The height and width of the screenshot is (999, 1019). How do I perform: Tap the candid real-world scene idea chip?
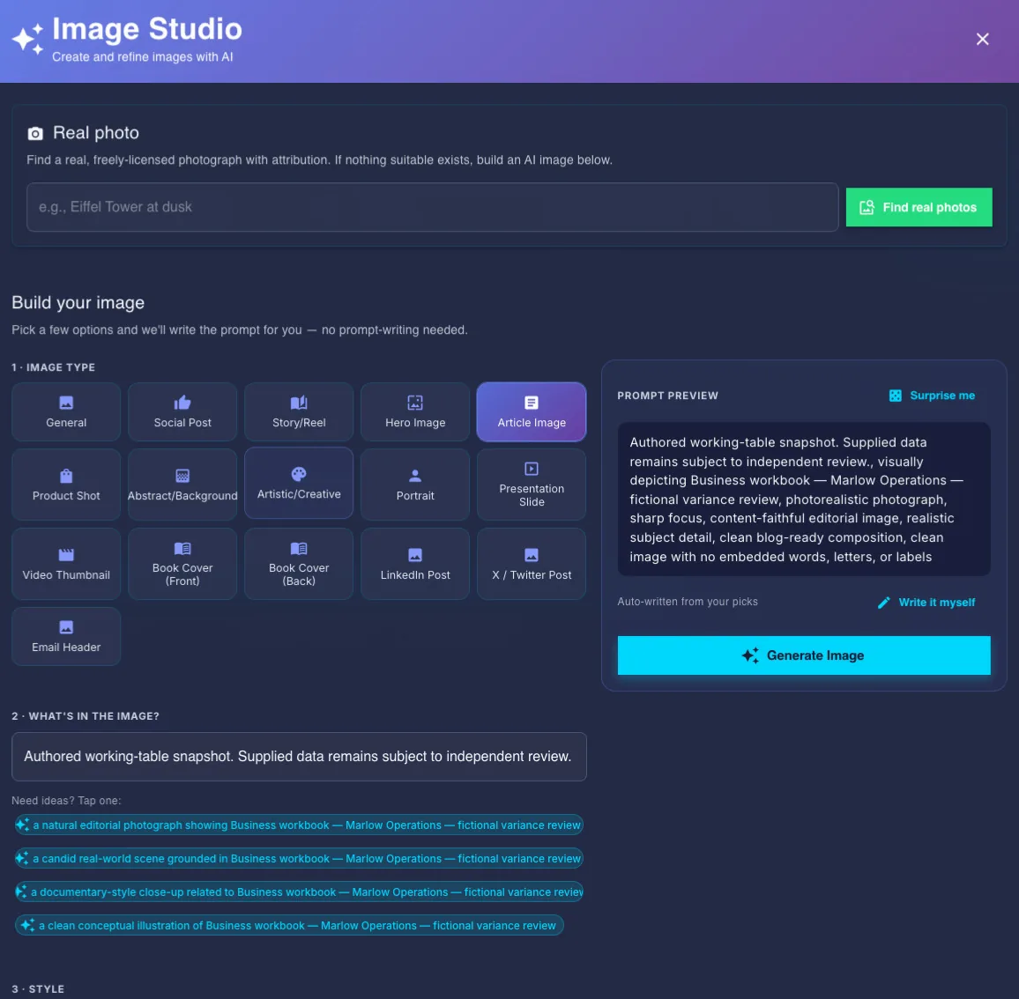tap(299, 859)
